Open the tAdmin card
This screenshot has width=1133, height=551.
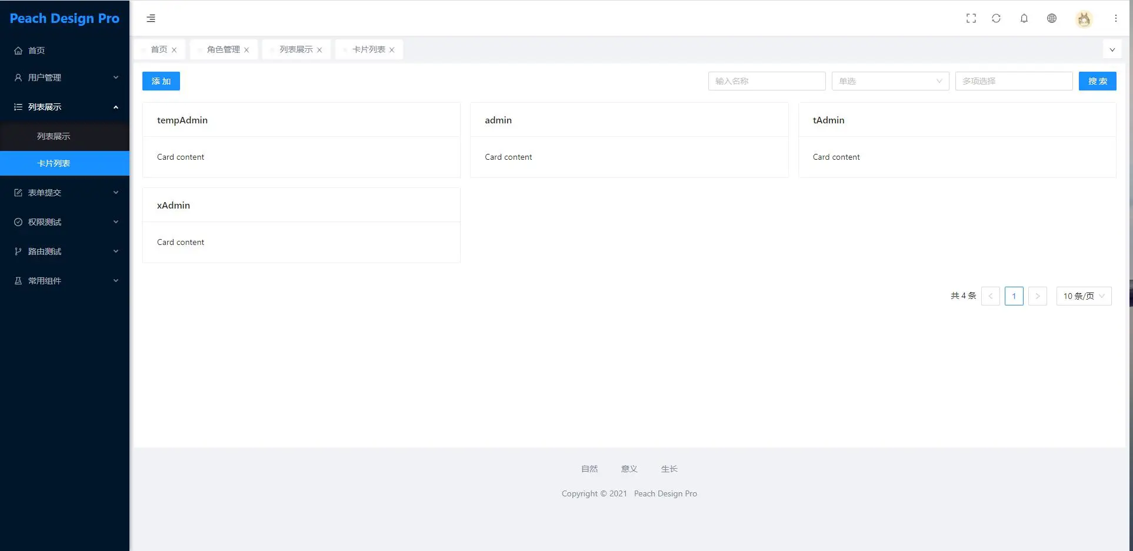[957, 140]
